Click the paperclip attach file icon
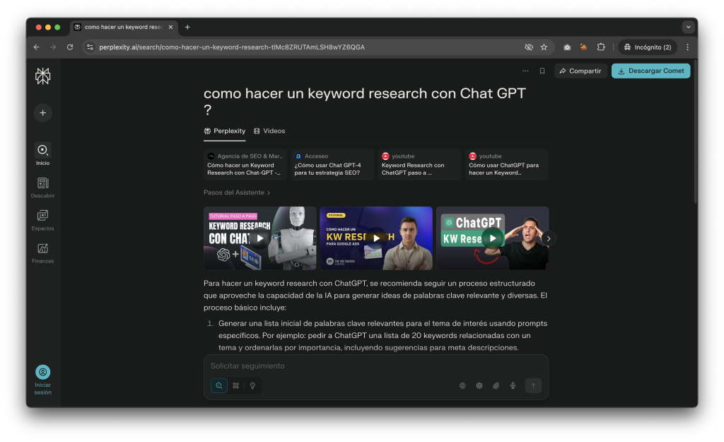Viewport: 724px width, 442px height. (496, 385)
